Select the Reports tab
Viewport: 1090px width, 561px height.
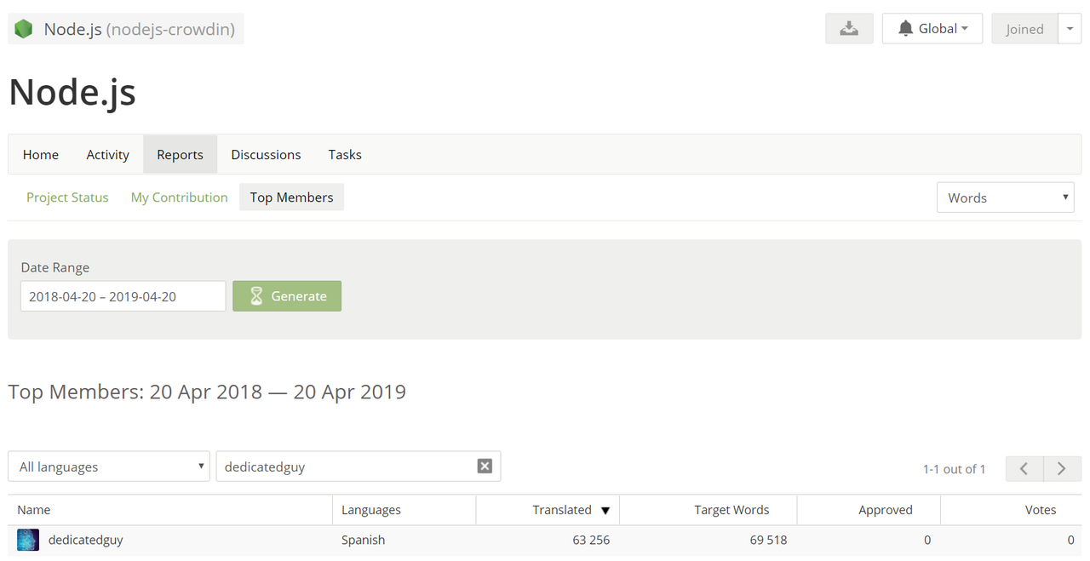coord(180,154)
